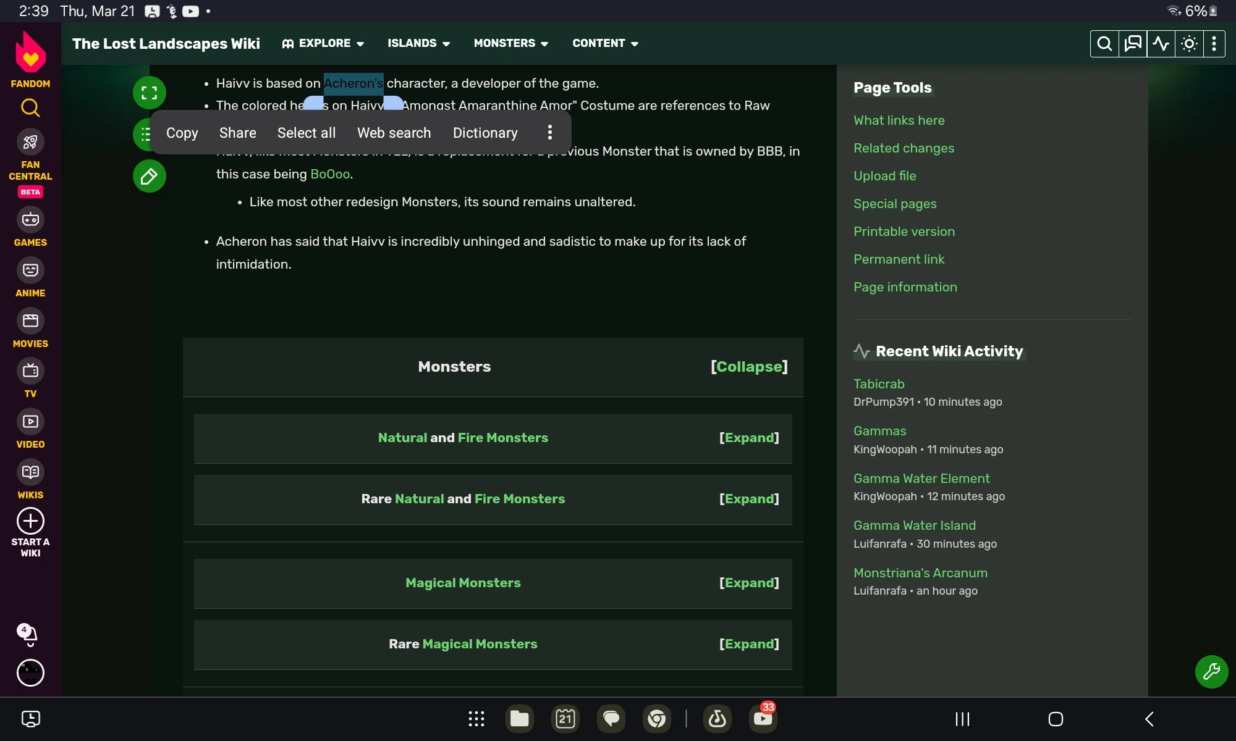
Task: Expand Rare Magical Monsters section
Action: pos(749,644)
